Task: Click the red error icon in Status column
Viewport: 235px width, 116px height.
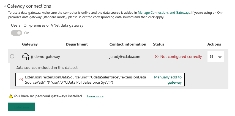Action: 157,56
